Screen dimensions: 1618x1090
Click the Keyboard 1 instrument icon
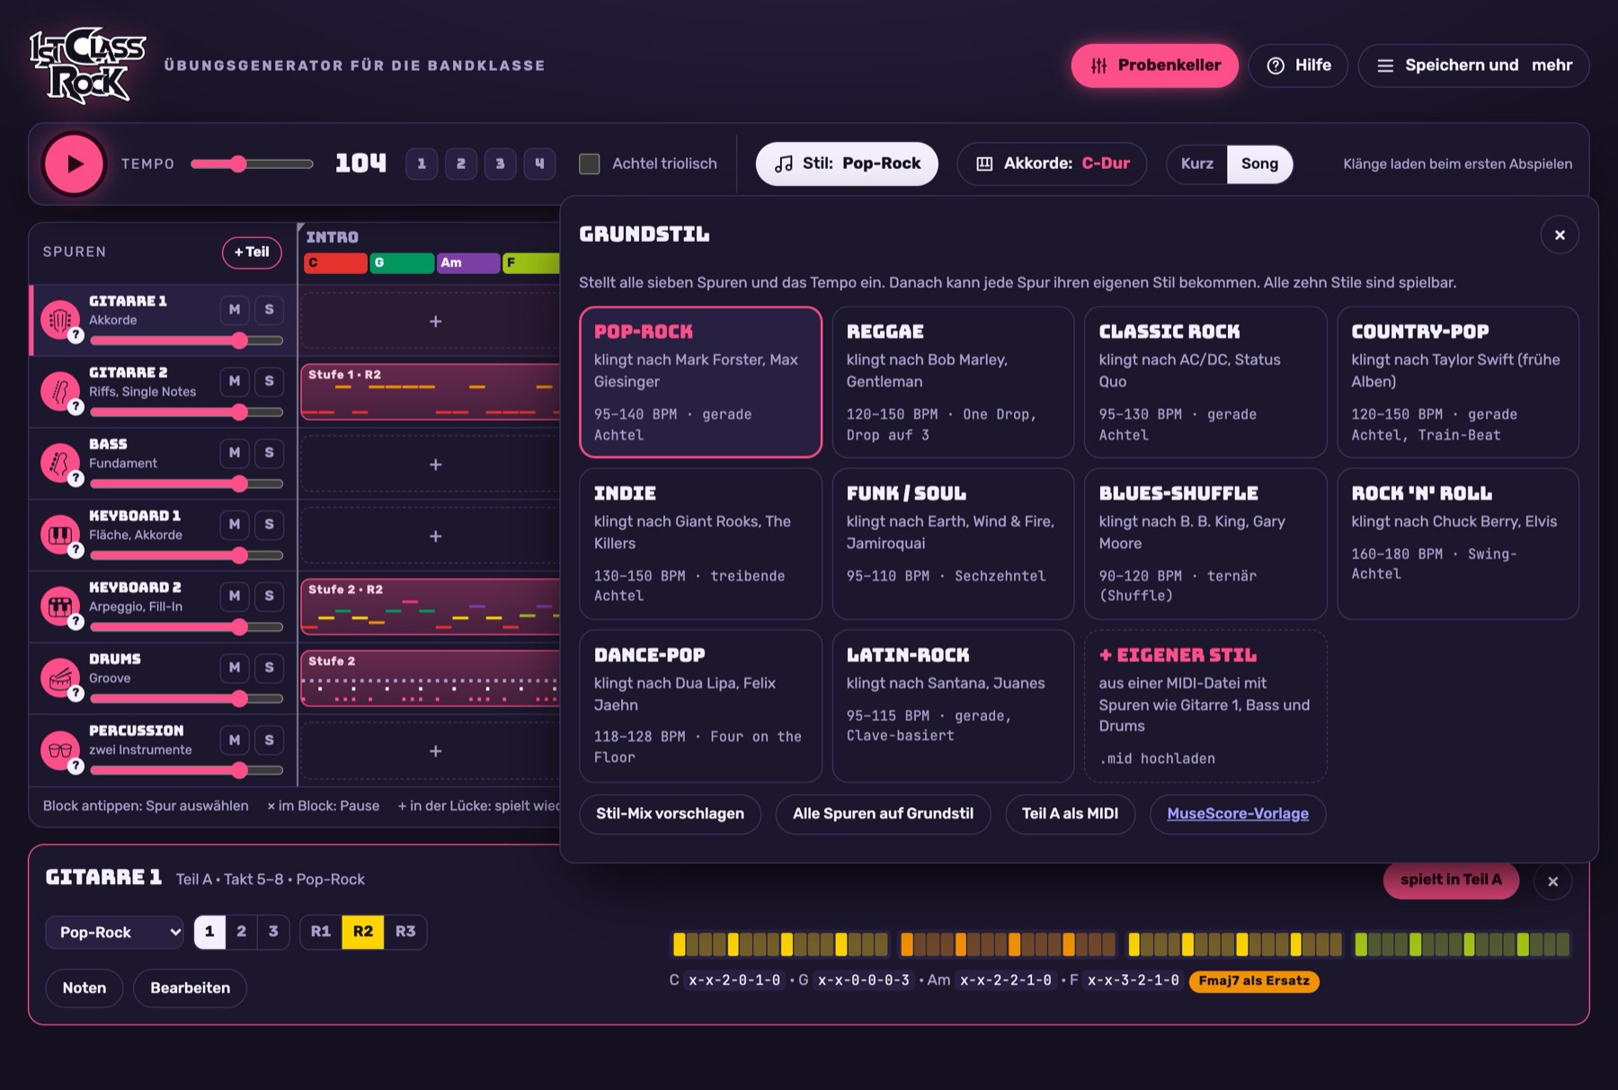(59, 536)
